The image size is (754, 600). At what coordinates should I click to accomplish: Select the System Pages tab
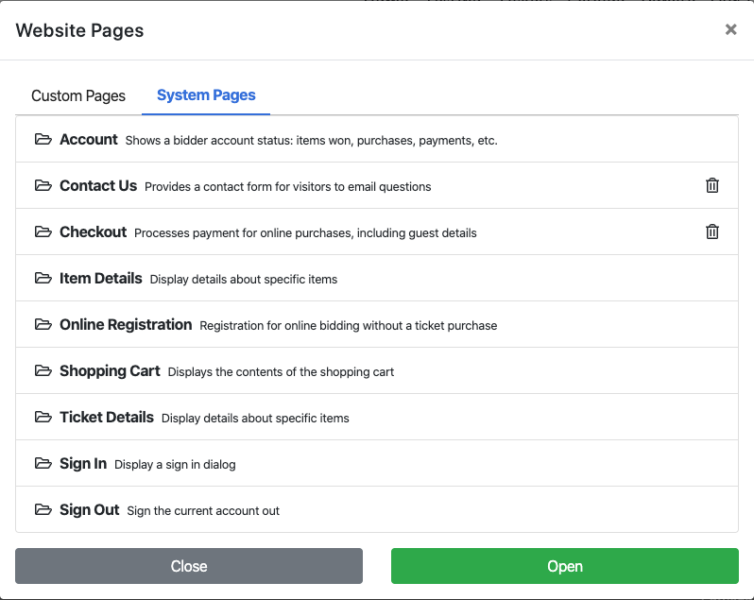pyautogui.click(x=206, y=95)
